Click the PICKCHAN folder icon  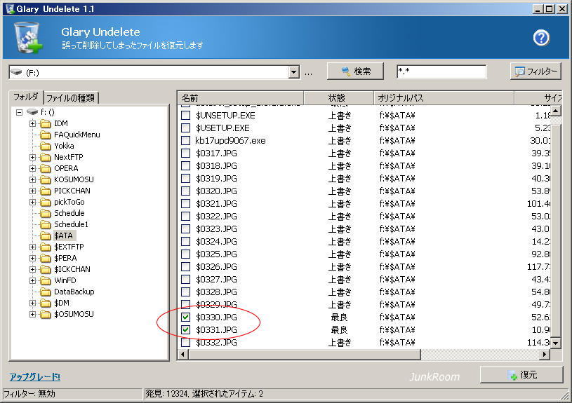[x=46, y=191]
